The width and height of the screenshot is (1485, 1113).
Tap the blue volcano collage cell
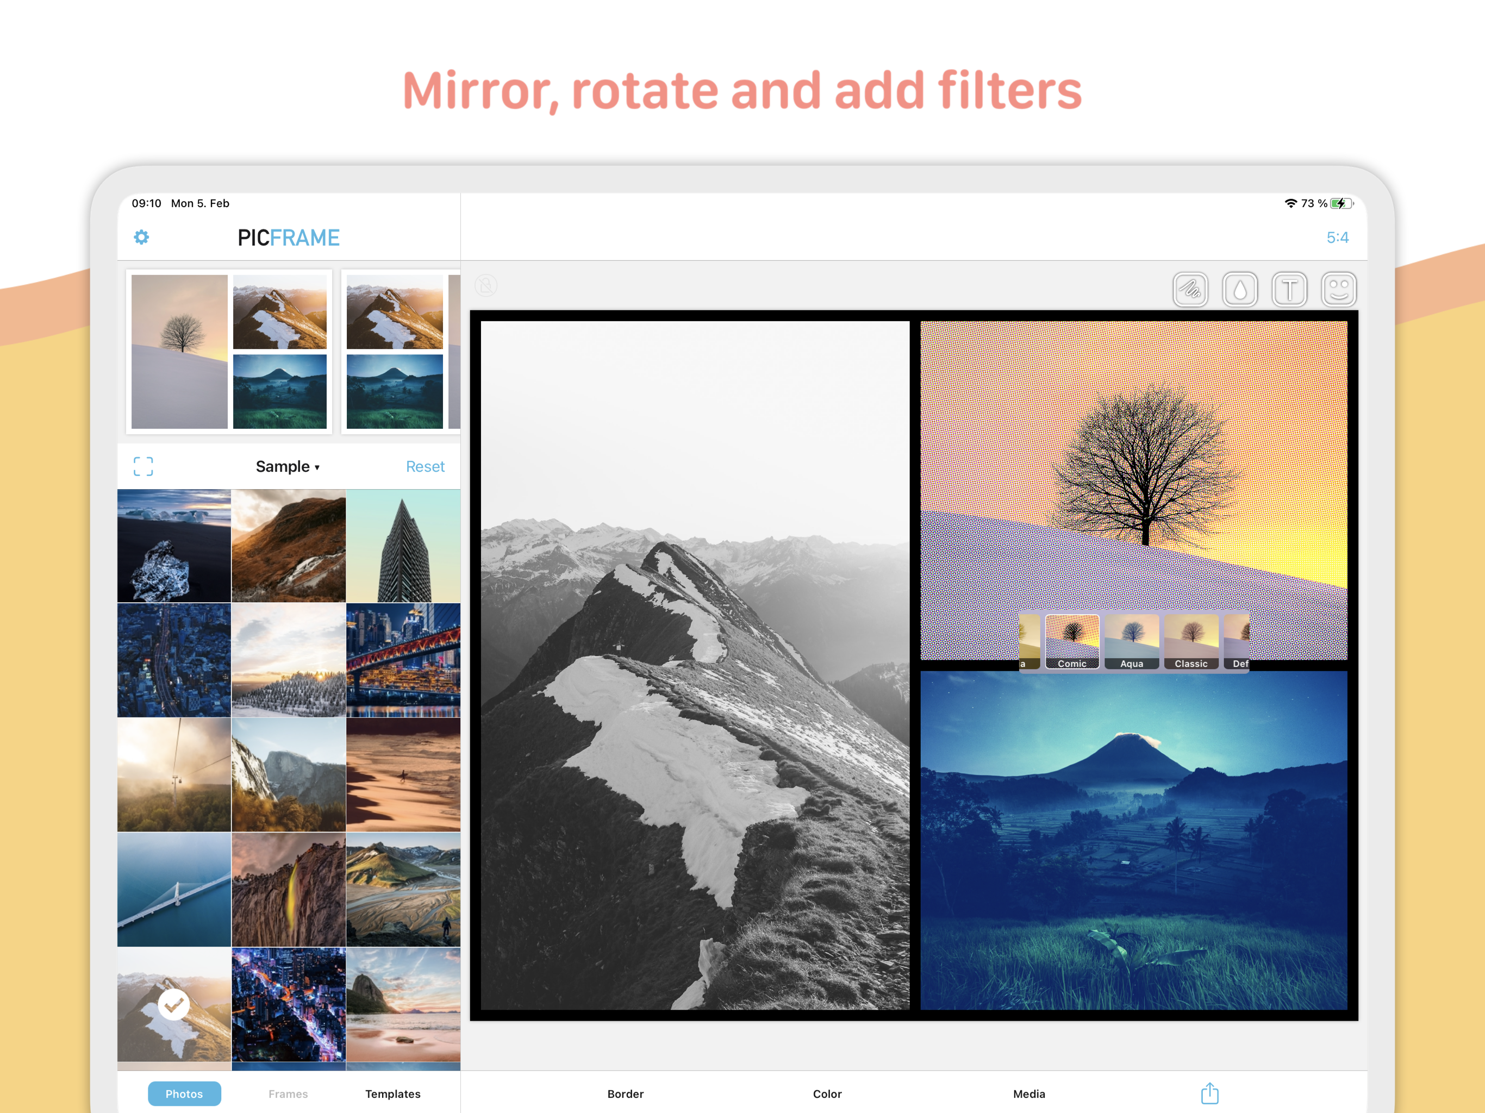[x=1133, y=840]
